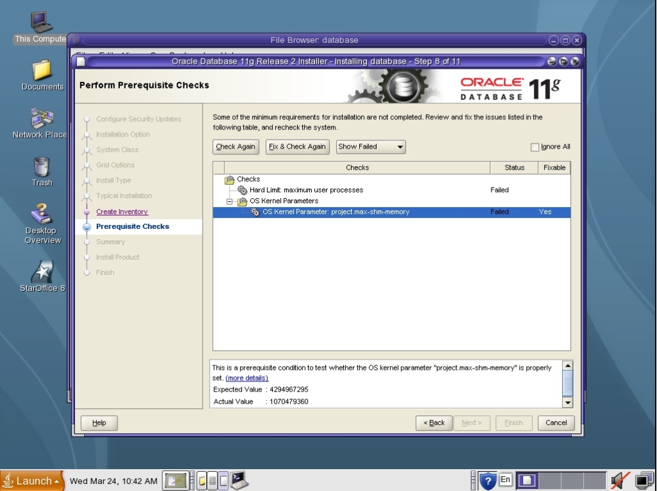Image resolution: width=657 pixels, height=491 pixels.
Task: Select first workspace in workspace switcher
Action: (x=527, y=481)
